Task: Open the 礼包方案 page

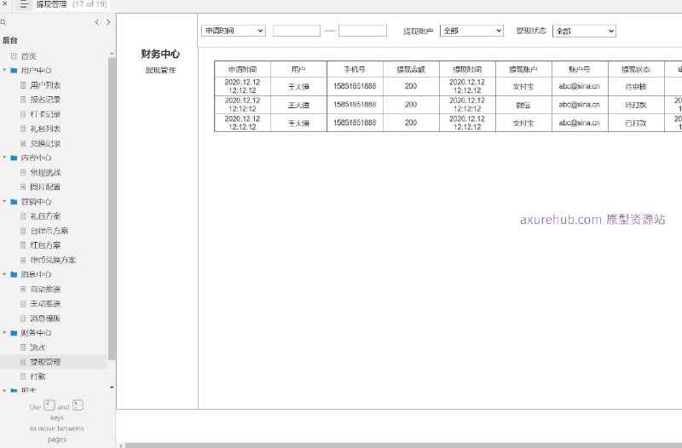Action: click(45, 216)
